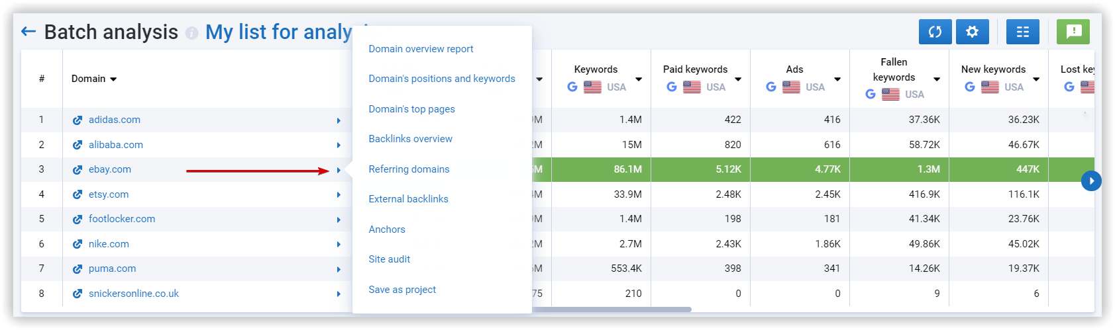Expand the nike.com row menu arrow
This screenshot has width=1115, height=330.
[x=339, y=244]
